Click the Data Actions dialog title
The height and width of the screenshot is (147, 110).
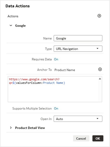(x=18, y=6)
